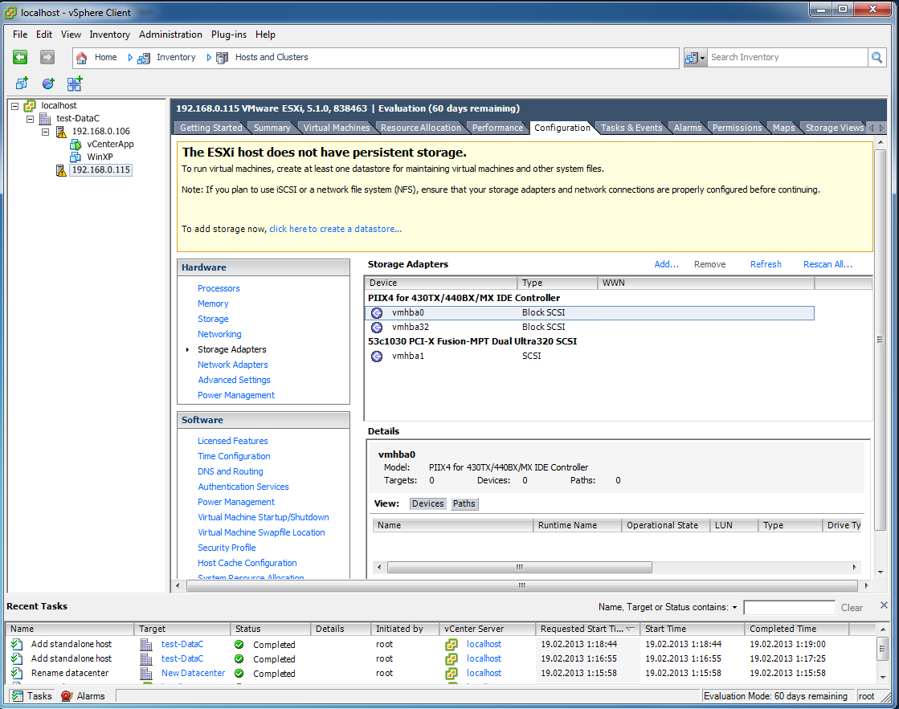The height and width of the screenshot is (709, 899).
Task: Sort by Requested Start Time column
Action: [586, 629]
